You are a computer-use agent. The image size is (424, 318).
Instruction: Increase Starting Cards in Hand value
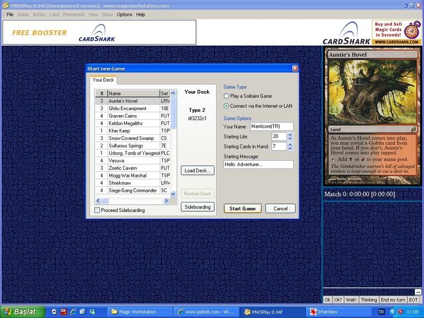click(290, 144)
